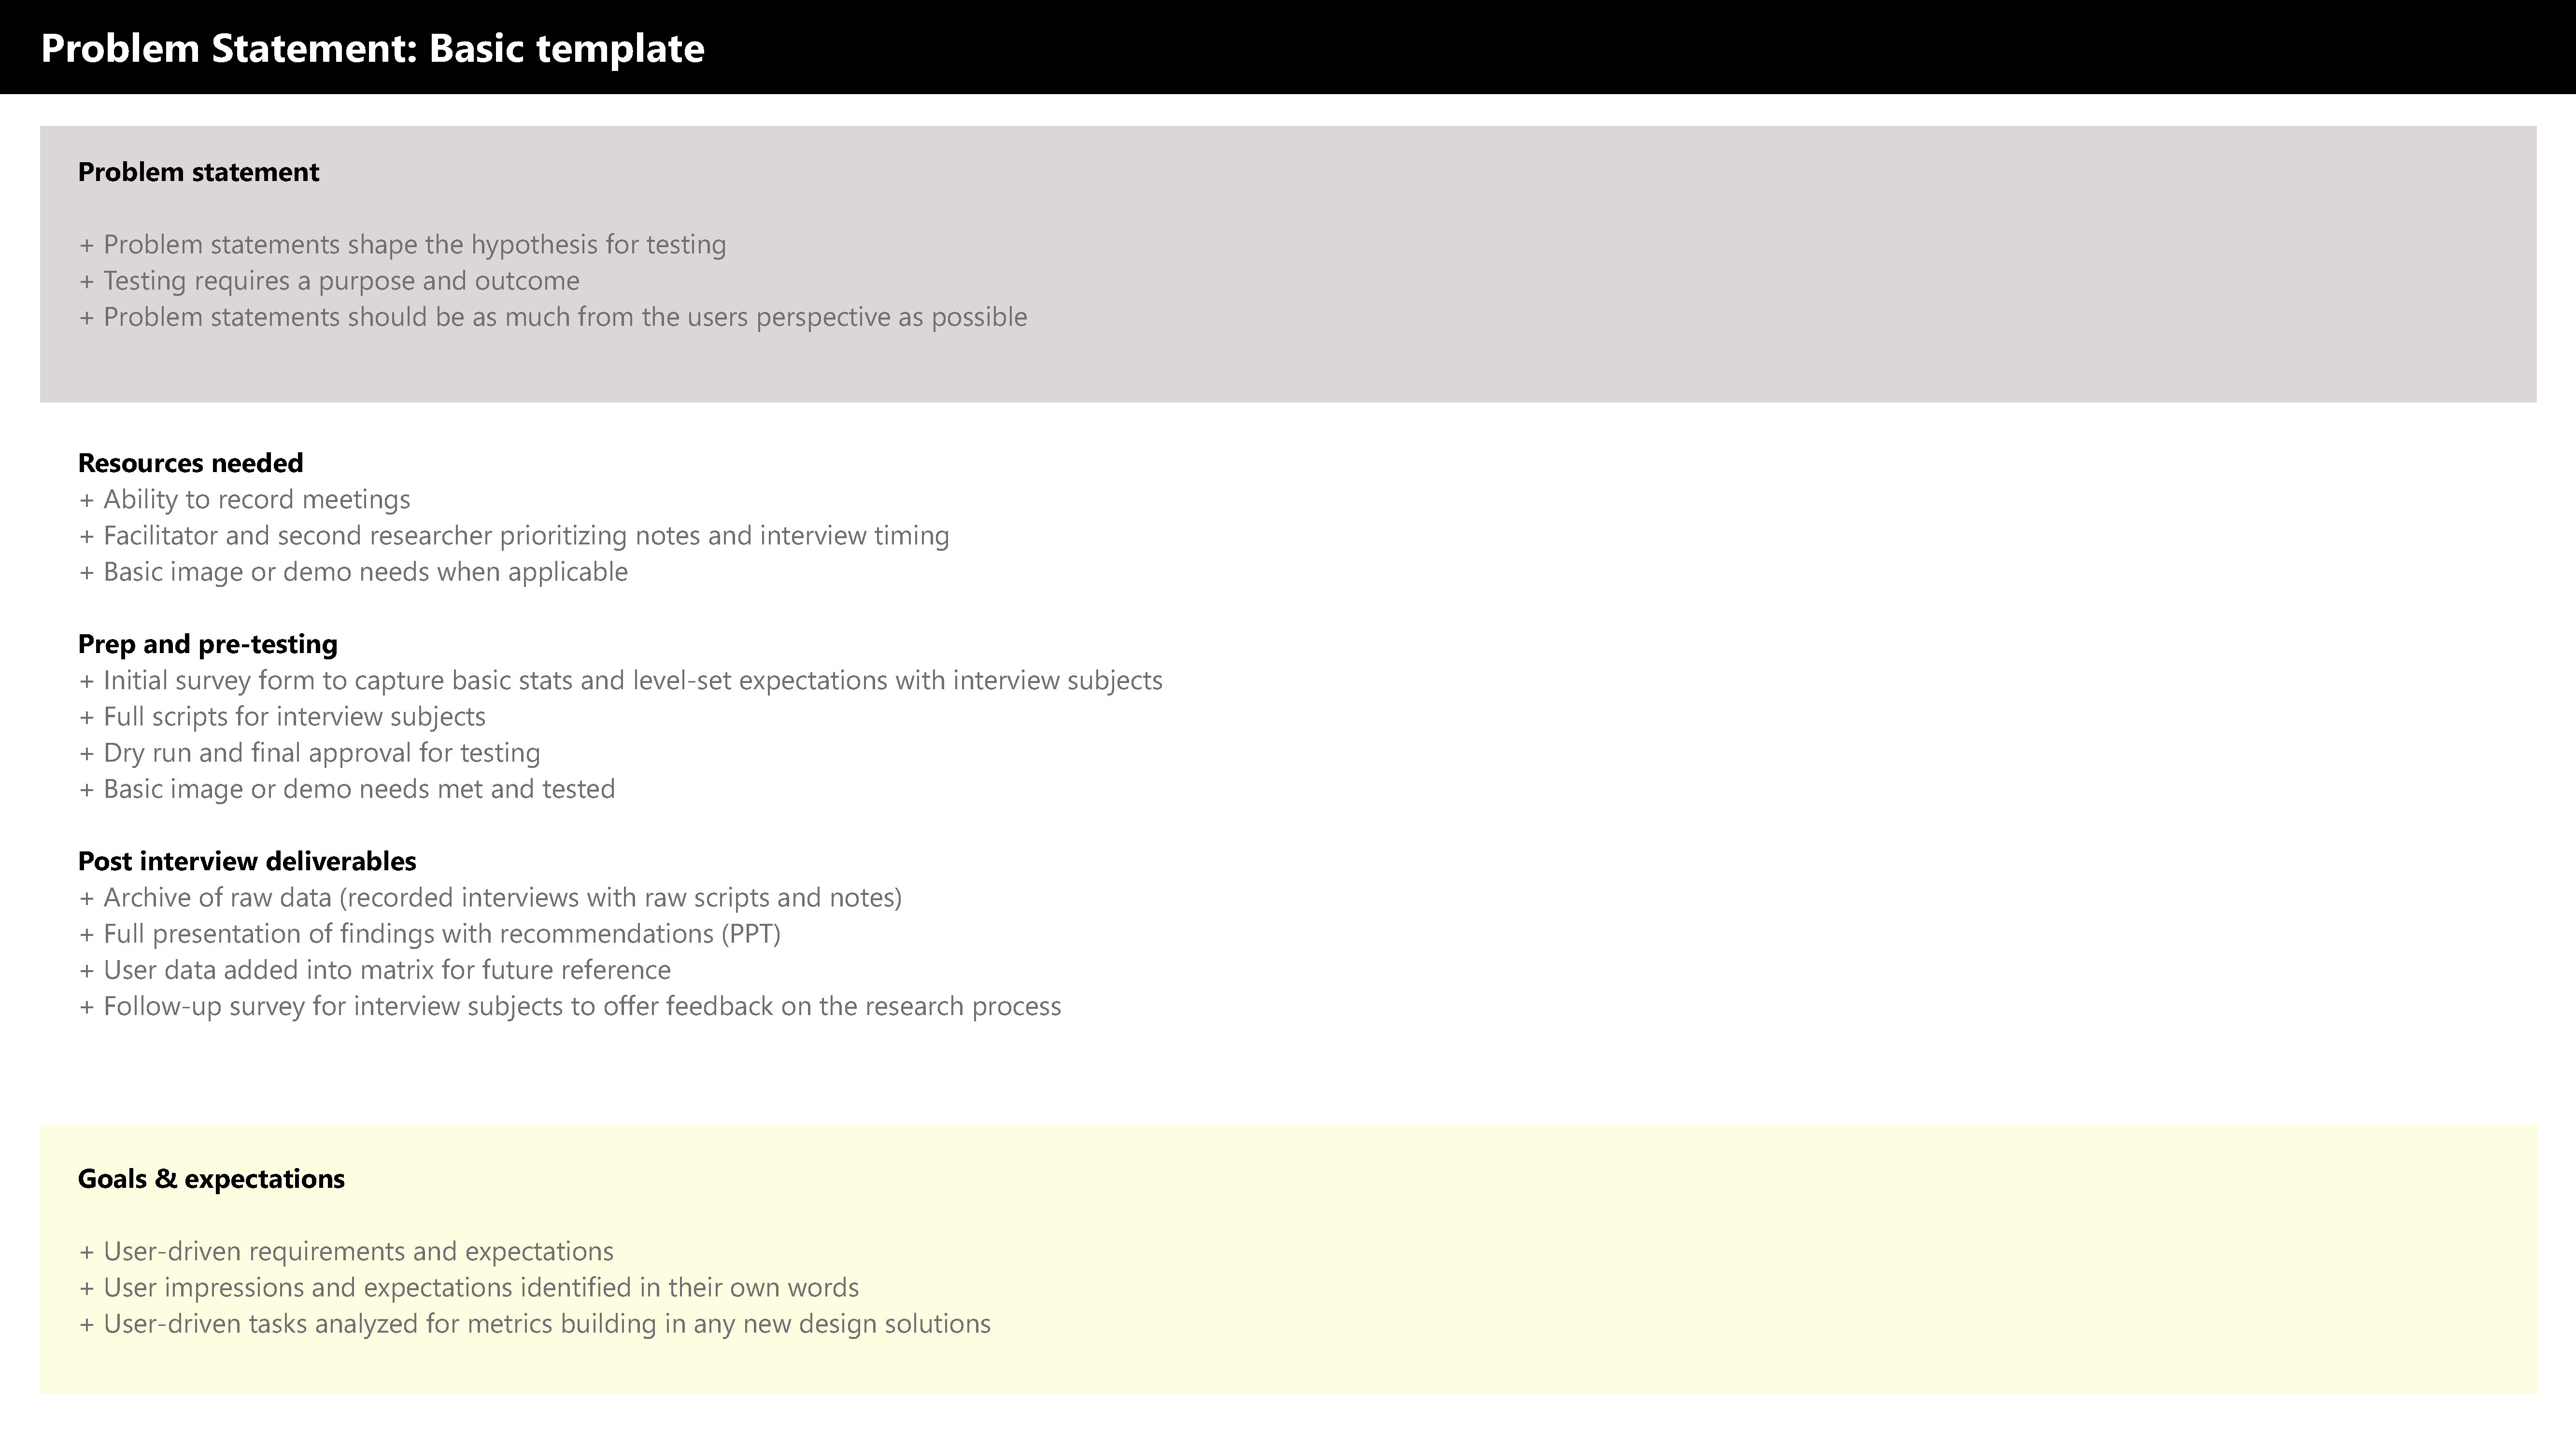The width and height of the screenshot is (2576, 1448).
Task: Select the 'User data added into matrix' line
Action: (374, 969)
